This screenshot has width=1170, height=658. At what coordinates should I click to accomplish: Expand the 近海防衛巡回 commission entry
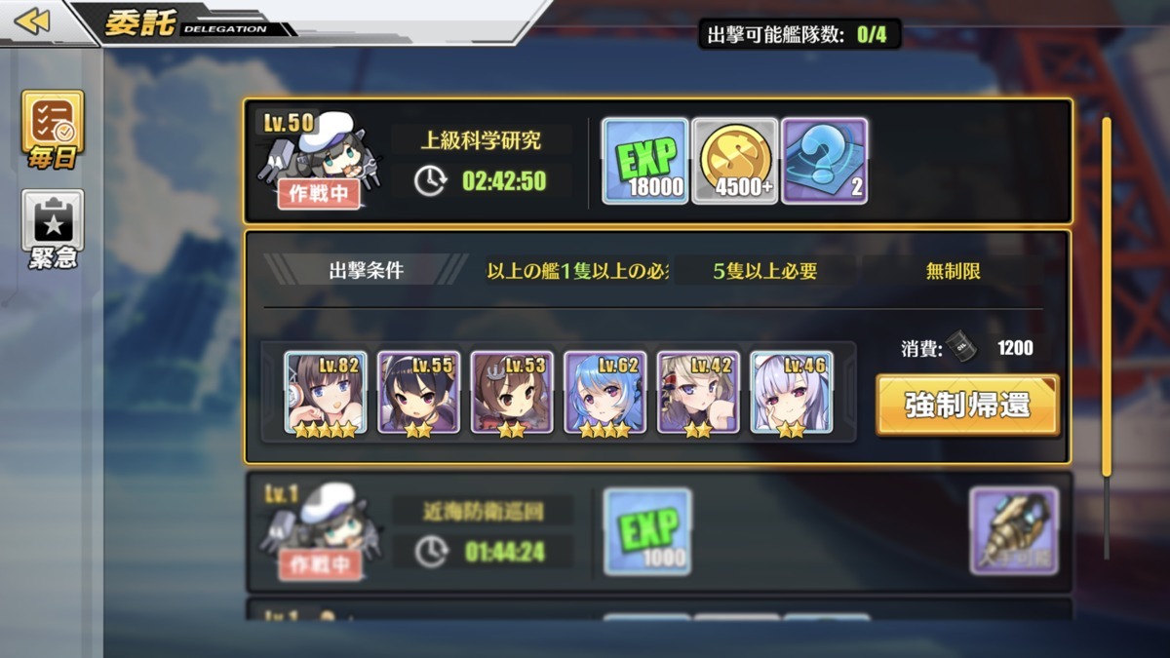[658, 532]
